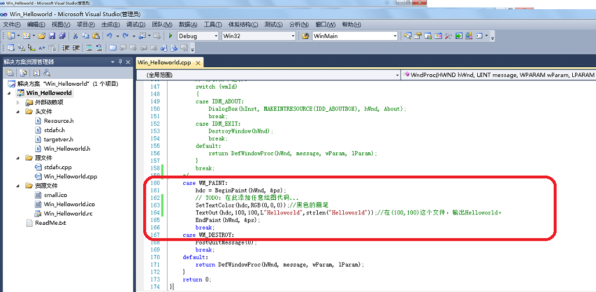This screenshot has height=292, width=596.
Task: Select targetver.h in Solution Explorer
Action: click(x=59, y=140)
